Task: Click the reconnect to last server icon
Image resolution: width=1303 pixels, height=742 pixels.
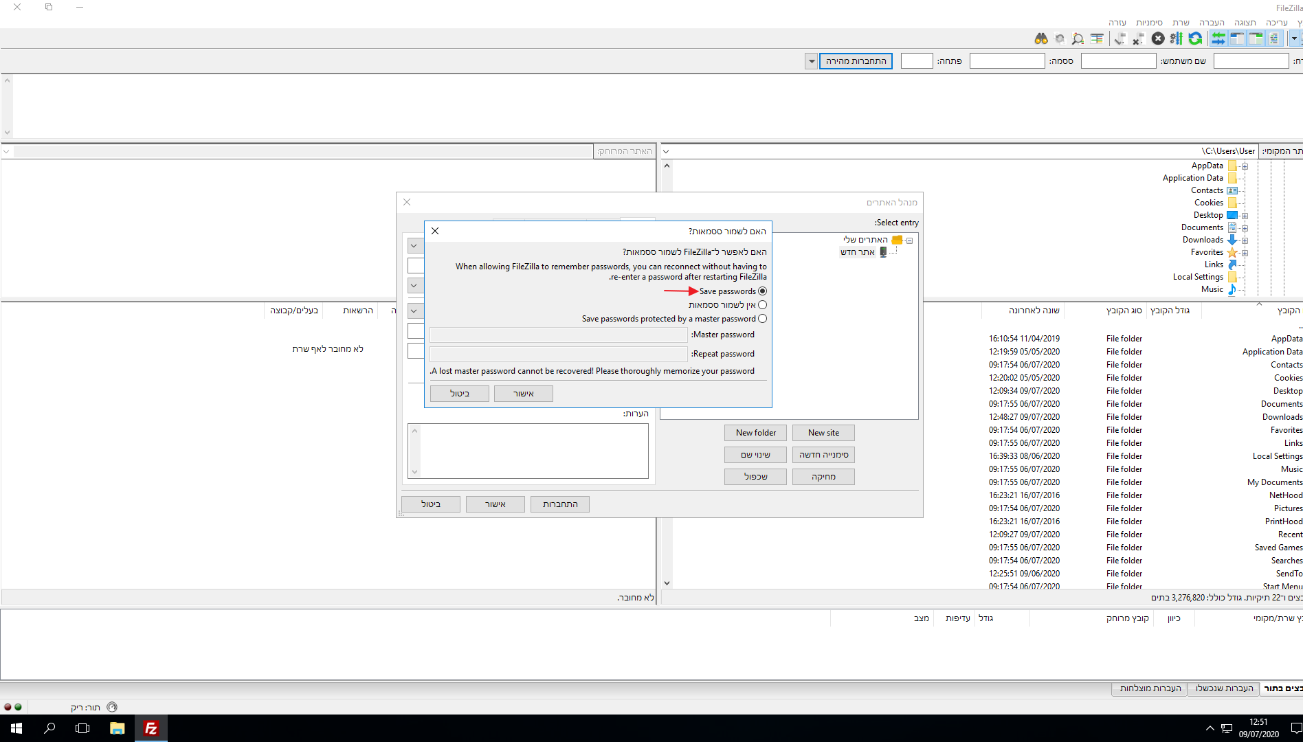Action: click(1120, 38)
